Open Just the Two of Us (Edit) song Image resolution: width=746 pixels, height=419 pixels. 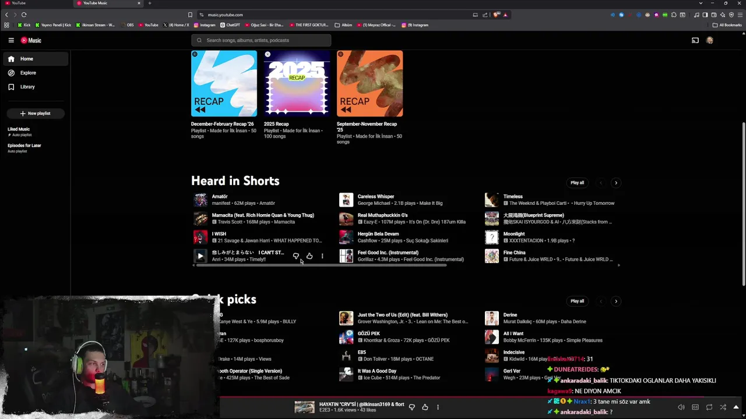pos(403,315)
